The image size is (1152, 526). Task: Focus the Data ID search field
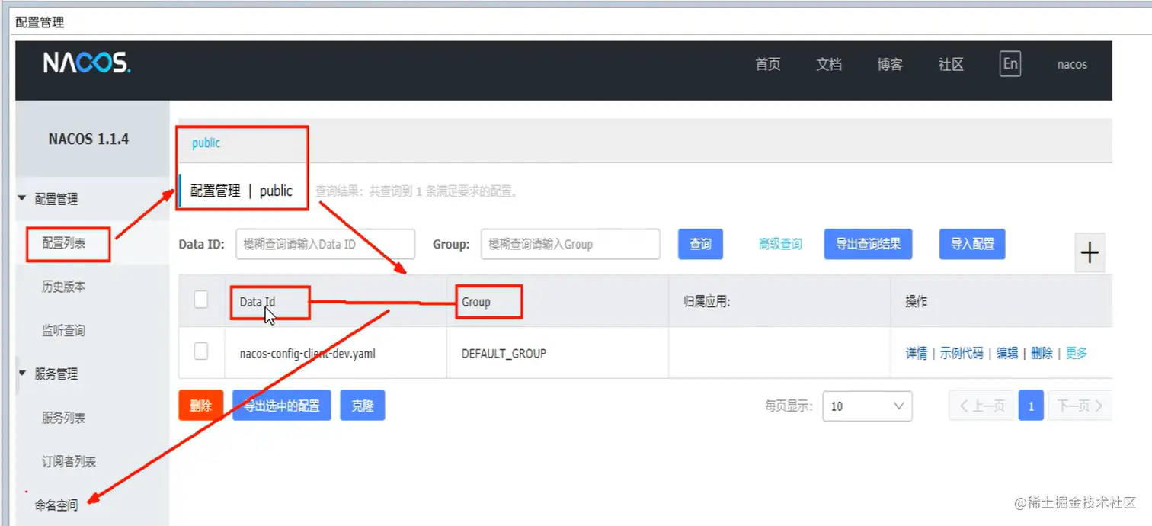[325, 244]
